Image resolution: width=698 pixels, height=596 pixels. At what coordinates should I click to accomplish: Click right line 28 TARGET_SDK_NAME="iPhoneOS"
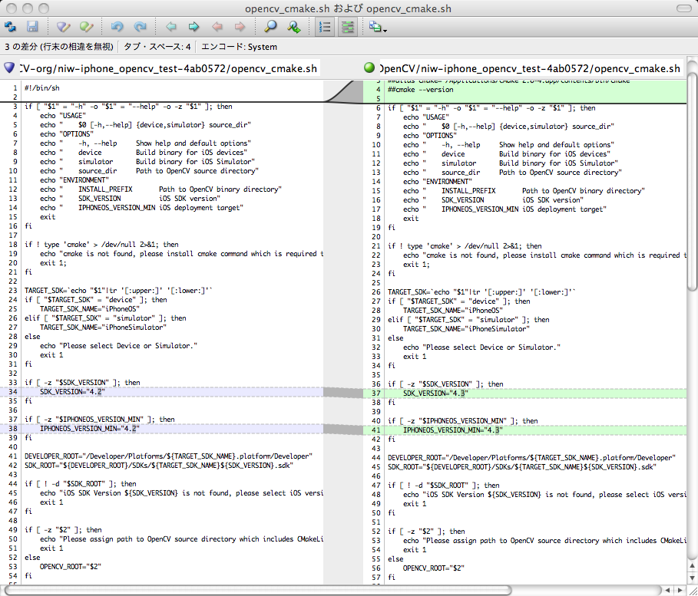453,311
